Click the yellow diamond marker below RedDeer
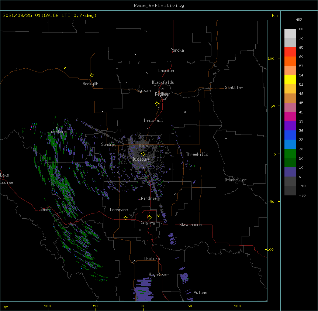318x311 pixels. (x=157, y=103)
